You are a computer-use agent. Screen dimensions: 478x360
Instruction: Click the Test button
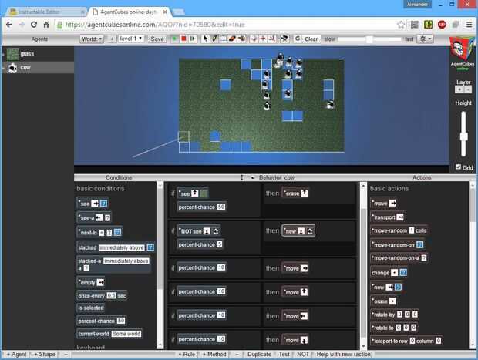[284, 354]
